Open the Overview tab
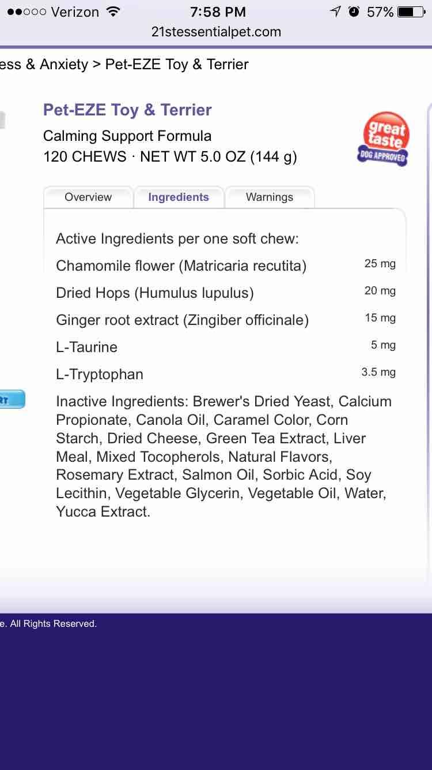 click(x=88, y=197)
